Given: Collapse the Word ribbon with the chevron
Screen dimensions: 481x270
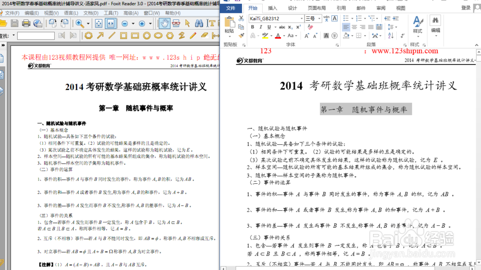Looking at the screenshot, I should click(x=476, y=45).
